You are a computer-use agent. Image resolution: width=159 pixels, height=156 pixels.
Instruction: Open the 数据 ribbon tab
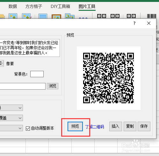13,6
